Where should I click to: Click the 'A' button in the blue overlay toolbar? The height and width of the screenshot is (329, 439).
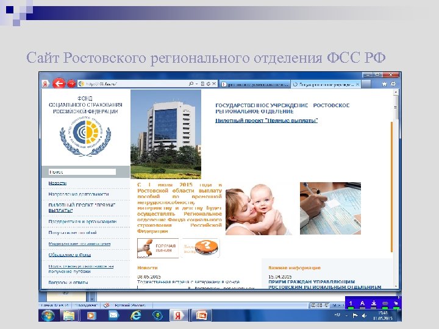[362, 303]
